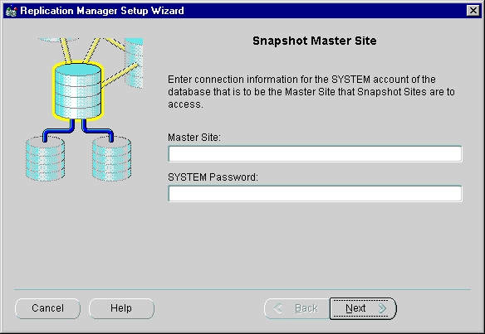Viewport: 485px width, 334px height.
Task: Click the blue pipe joining master to snapshots
Action: pos(78,130)
